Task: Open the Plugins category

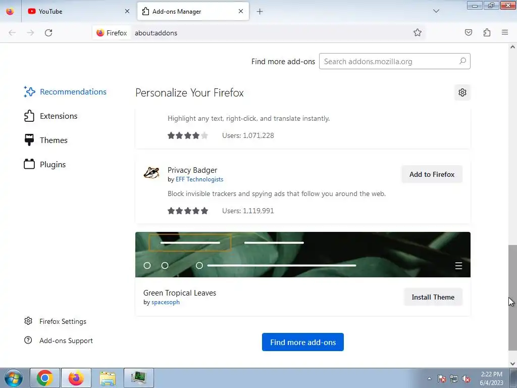Action: point(44,164)
